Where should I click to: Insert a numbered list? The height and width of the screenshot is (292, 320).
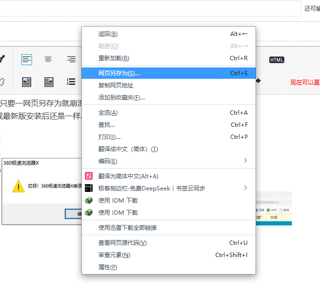coord(71,82)
